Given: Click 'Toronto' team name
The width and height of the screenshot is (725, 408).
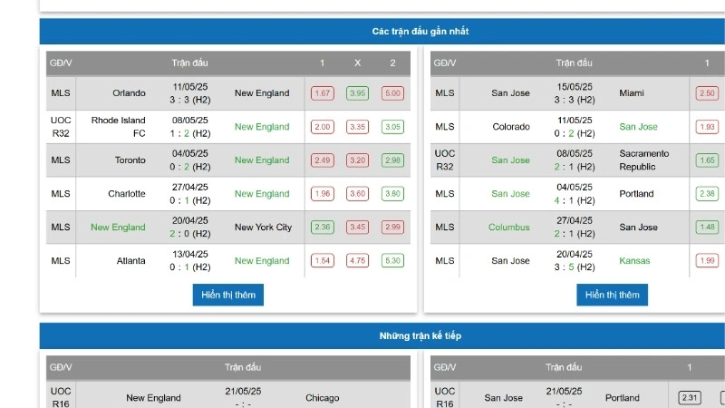Looking at the screenshot, I should click(x=130, y=160).
